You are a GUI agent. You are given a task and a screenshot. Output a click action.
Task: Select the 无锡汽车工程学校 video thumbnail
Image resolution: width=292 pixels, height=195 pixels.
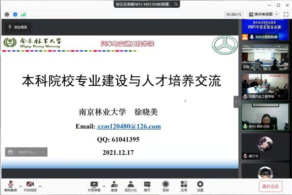(x=265, y=87)
